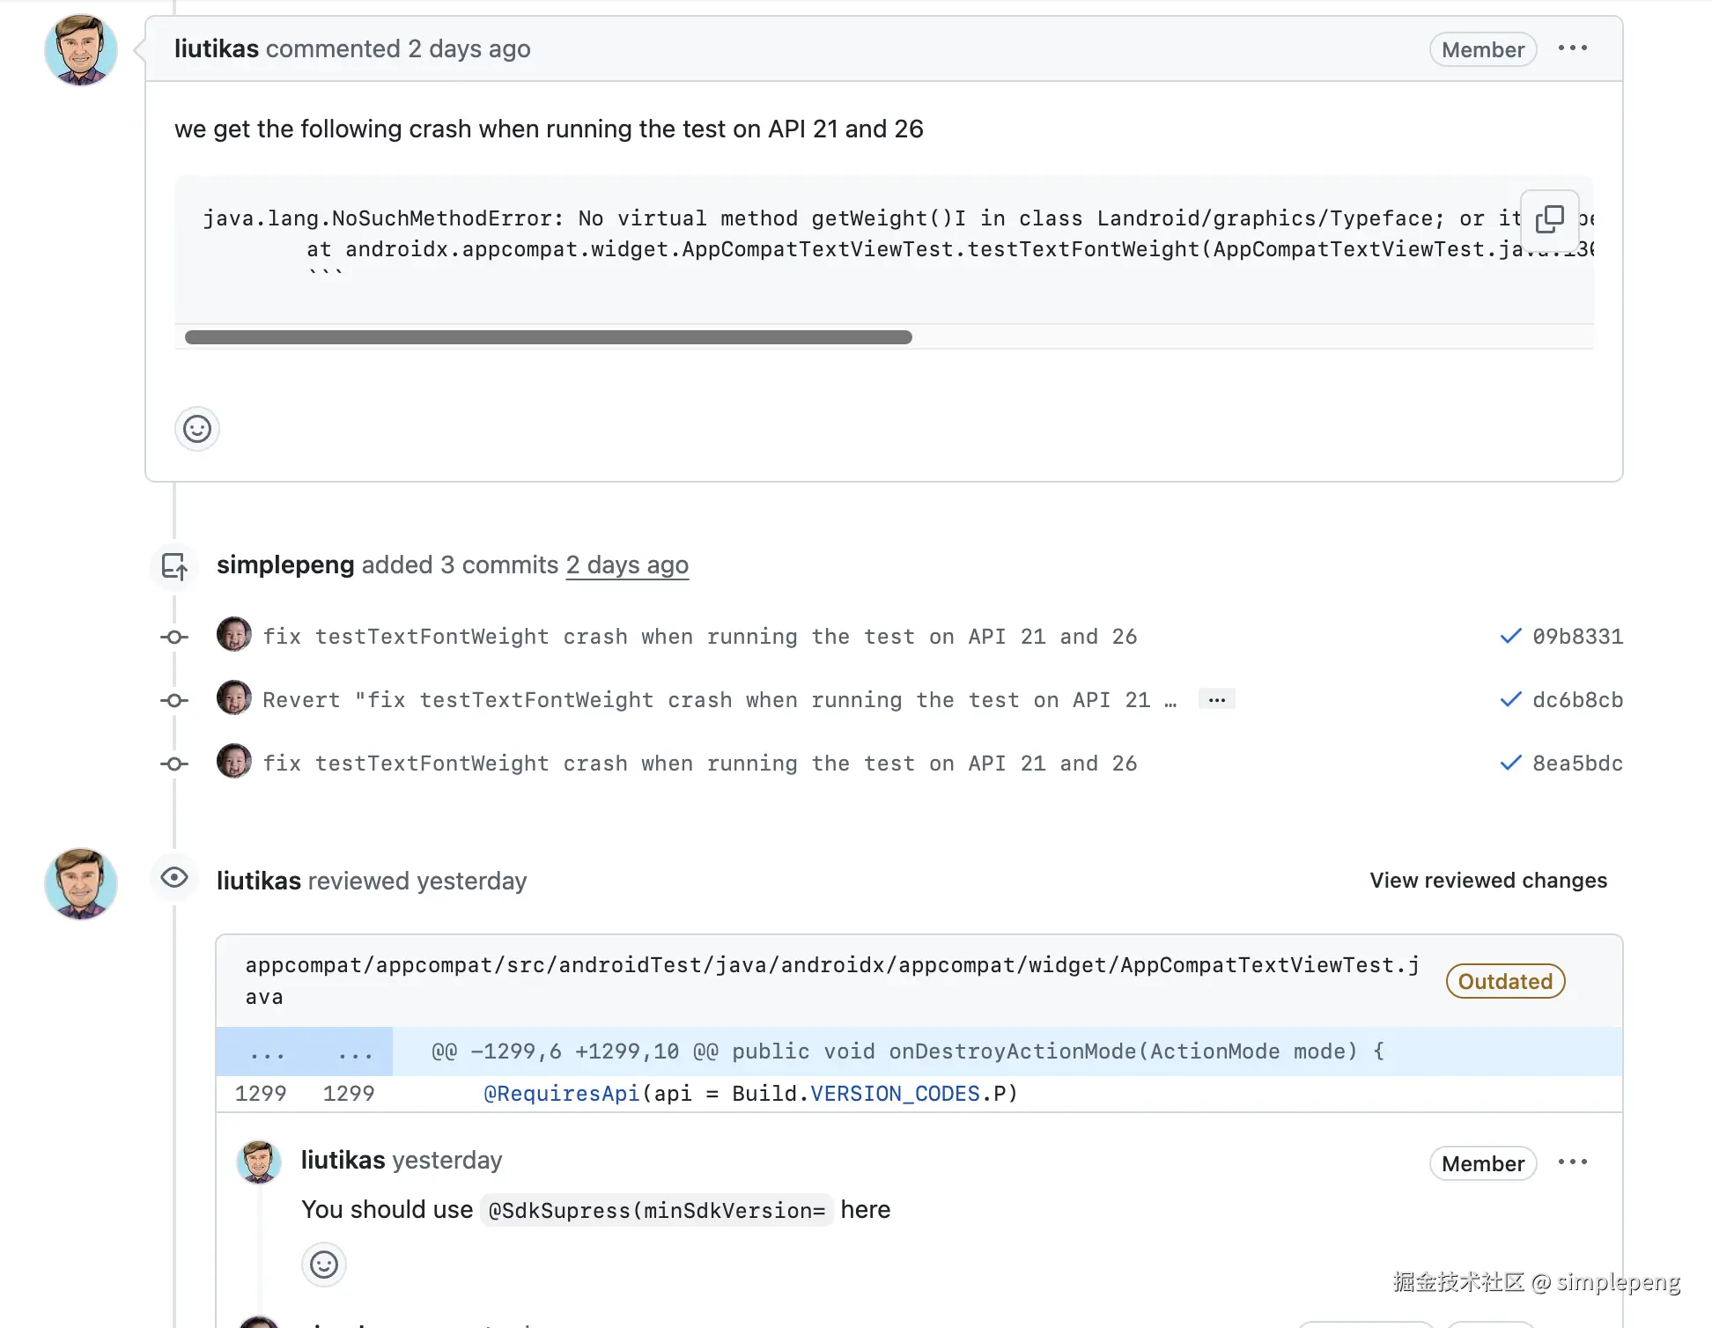Add emoji reaction to first liutikas comment
1712x1328 pixels.
point(196,430)
